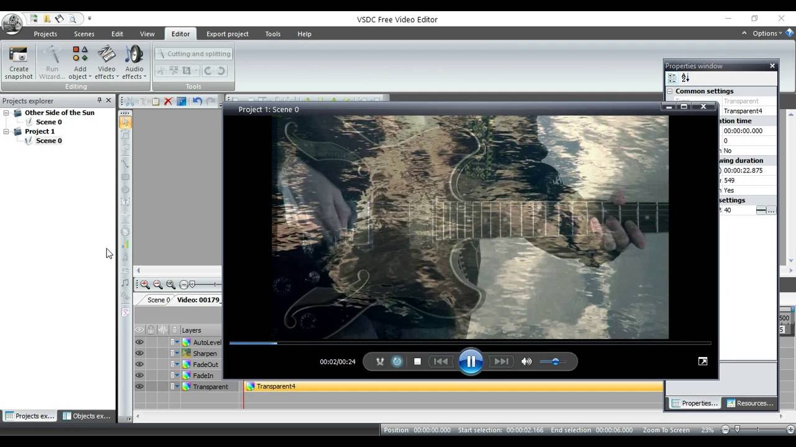
Task: Click the red delete icon in editor toolbar
Action: coord(168,101)
